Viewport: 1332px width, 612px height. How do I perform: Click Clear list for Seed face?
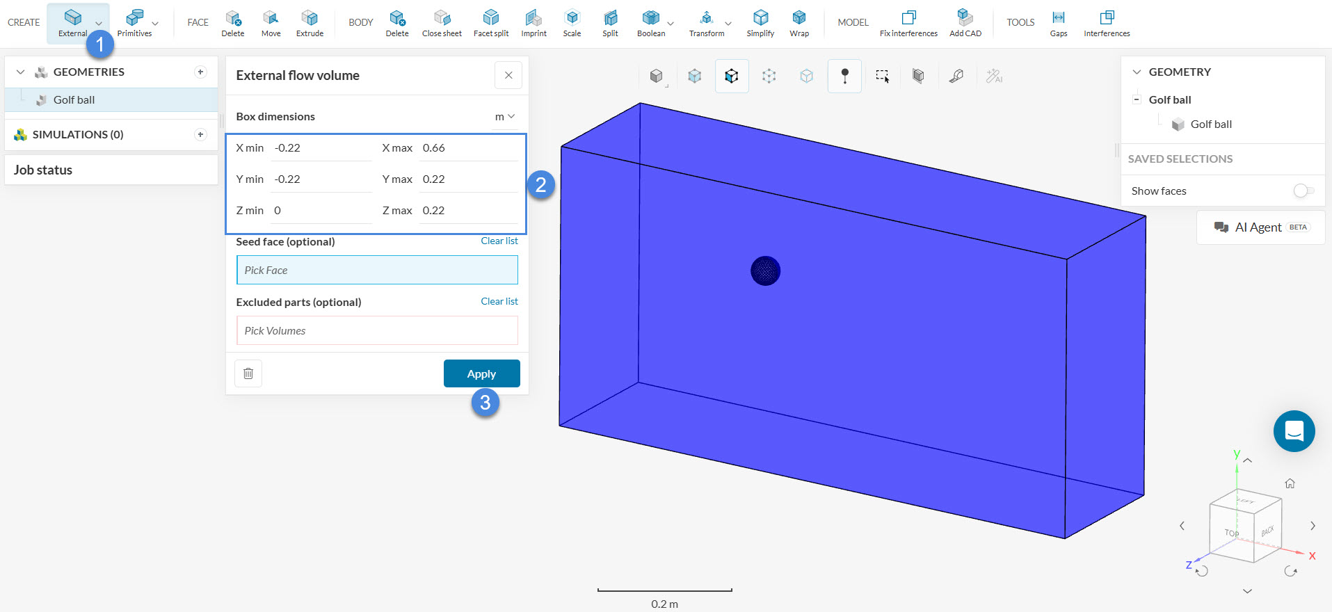[x=499, y=241]
